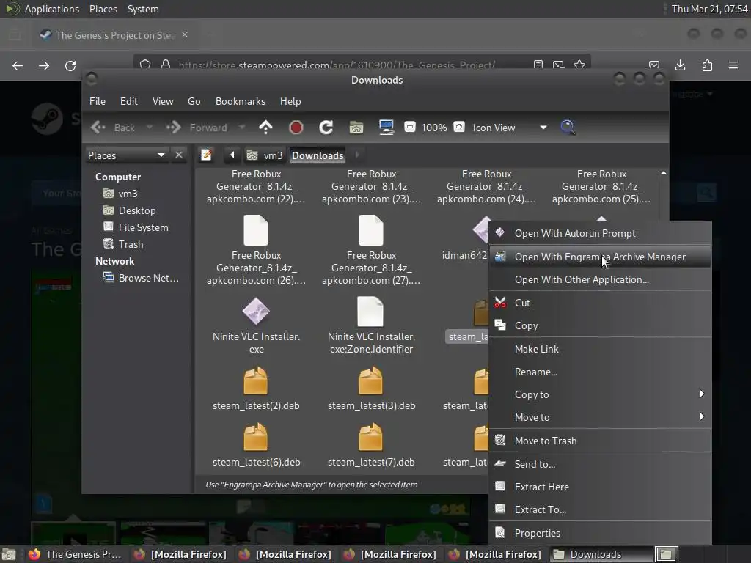Close the Places side pane
The height and width of the screenshot is (563, 751).
179,155
